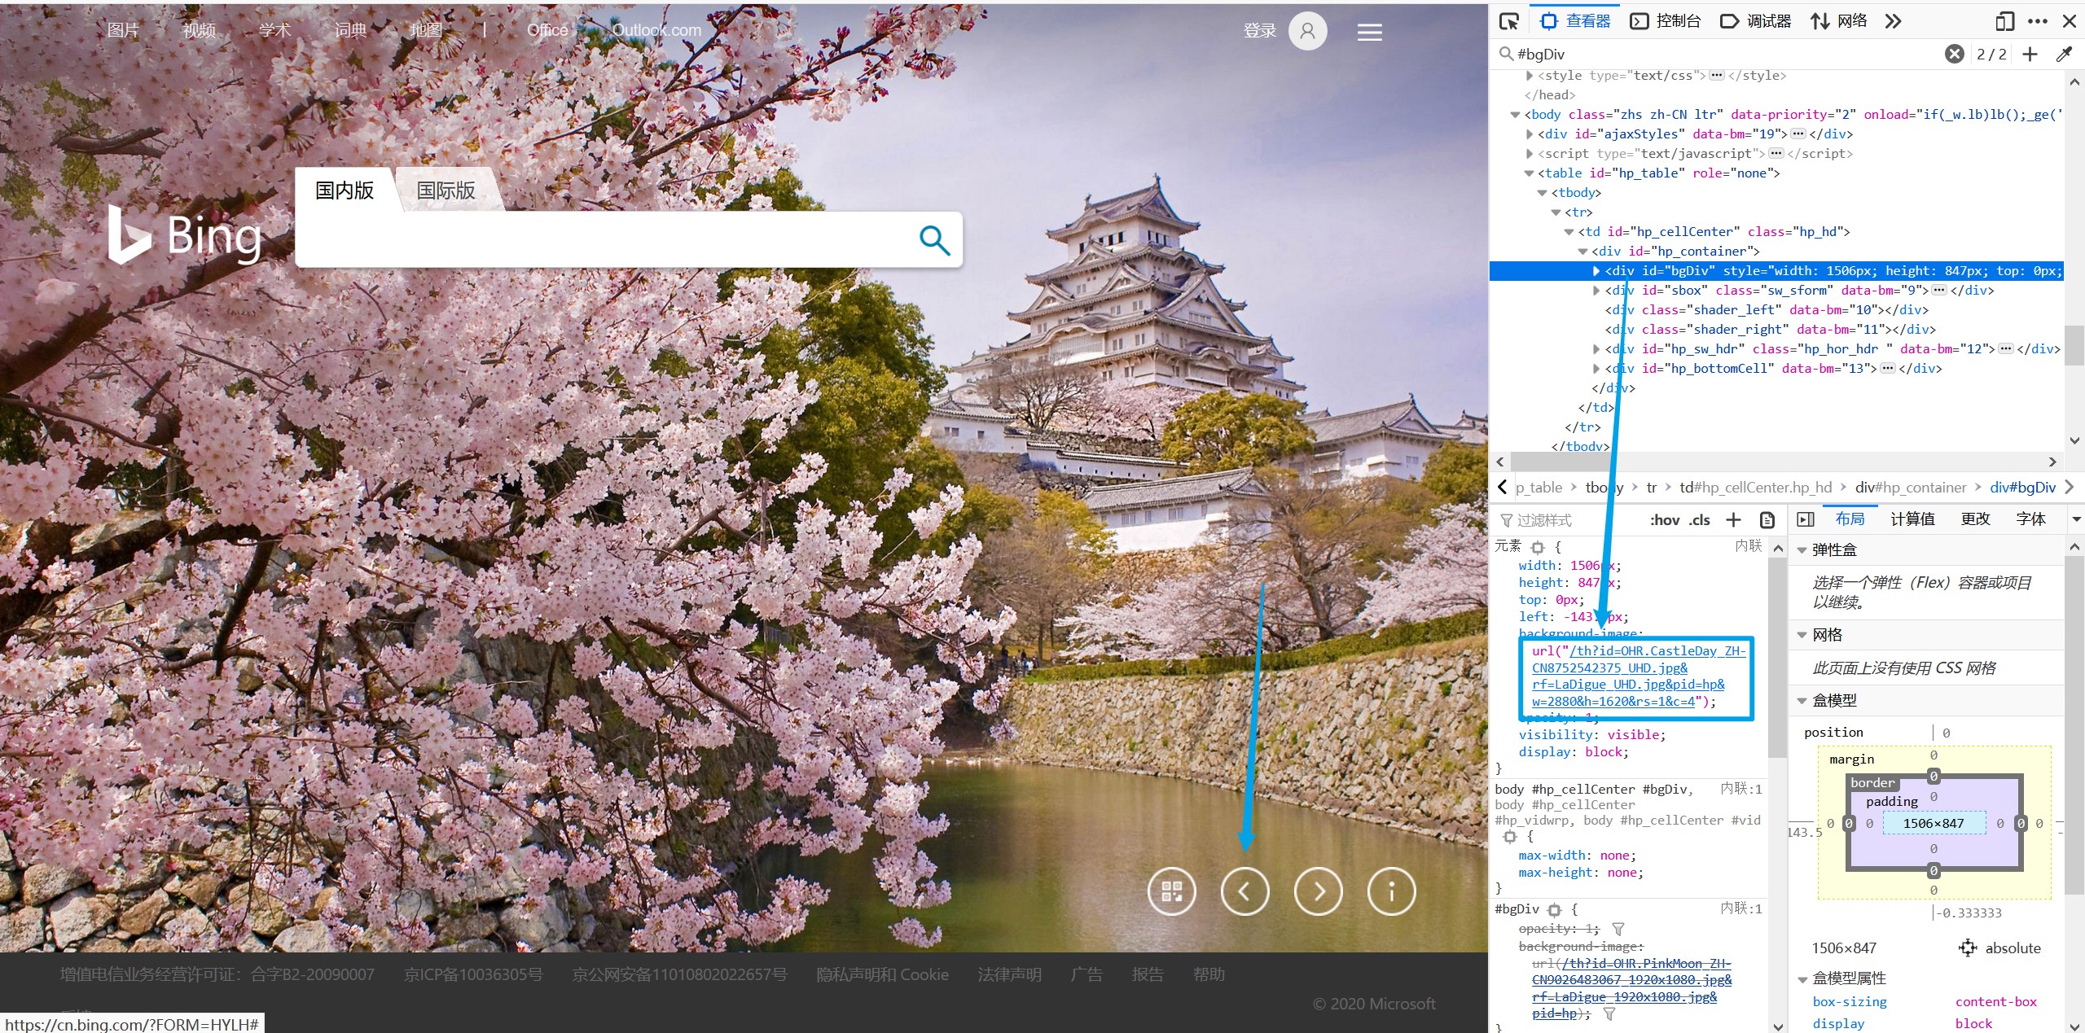Expand the selected bgDiv div node
The height and width of the screenshot is (1033, 2085).
[1596, 271]
